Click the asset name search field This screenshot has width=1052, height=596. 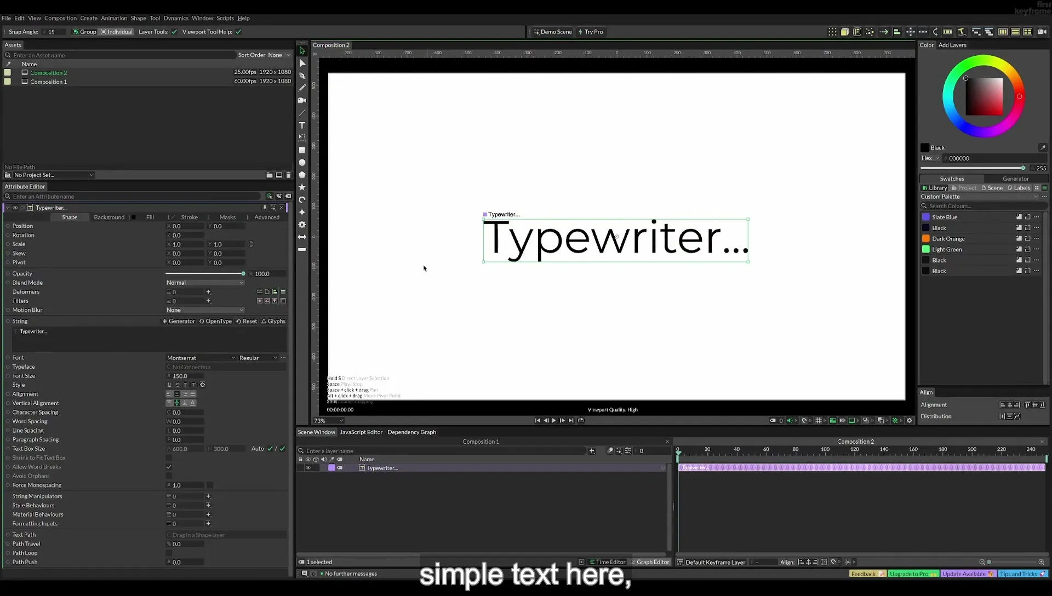[121, 55]
